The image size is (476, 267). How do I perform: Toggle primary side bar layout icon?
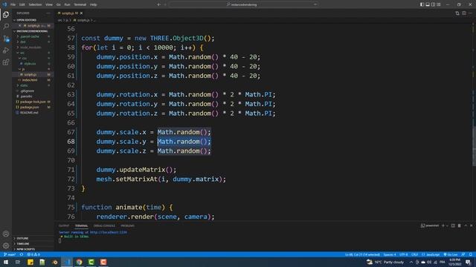(422, 4)
